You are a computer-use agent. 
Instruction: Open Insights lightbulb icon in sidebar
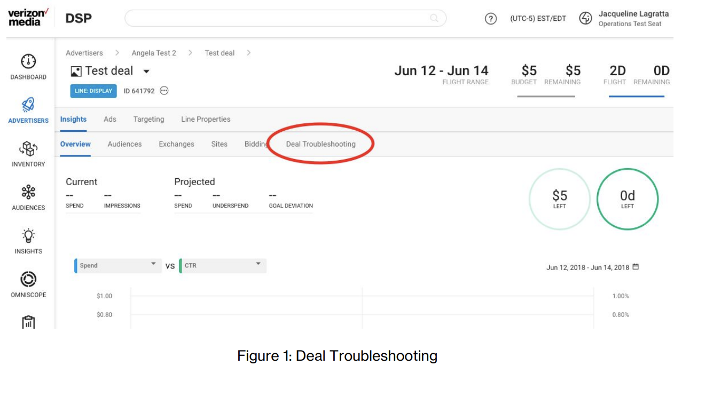point(28,235)
